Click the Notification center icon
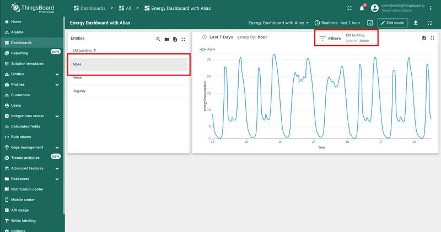This screenshot has width=441, height=232. [7, 189]
